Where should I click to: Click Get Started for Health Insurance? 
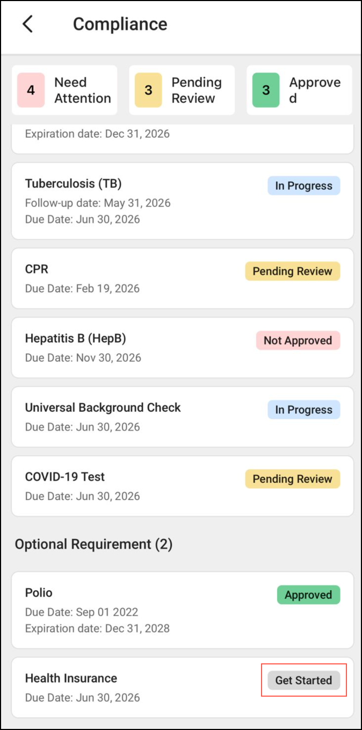pyautogui.click(x=303, y=680)
